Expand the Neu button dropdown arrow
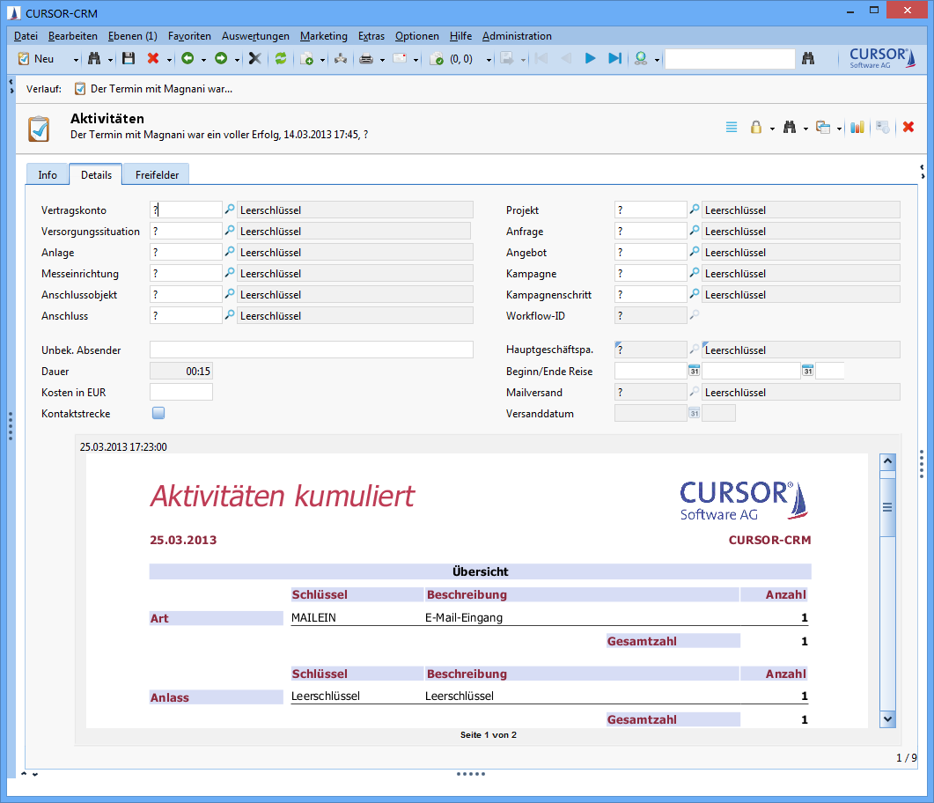The height and width of the screenshot is (803, 934). [76, 60]
